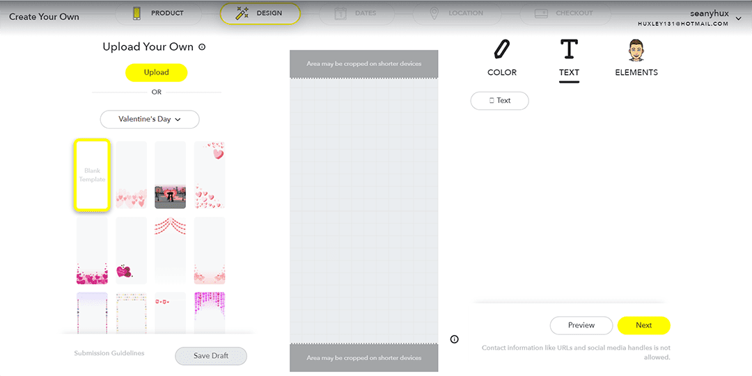The image size is (752, 376).
Task: Open the Submission Guidelines link
Action: 109,353
